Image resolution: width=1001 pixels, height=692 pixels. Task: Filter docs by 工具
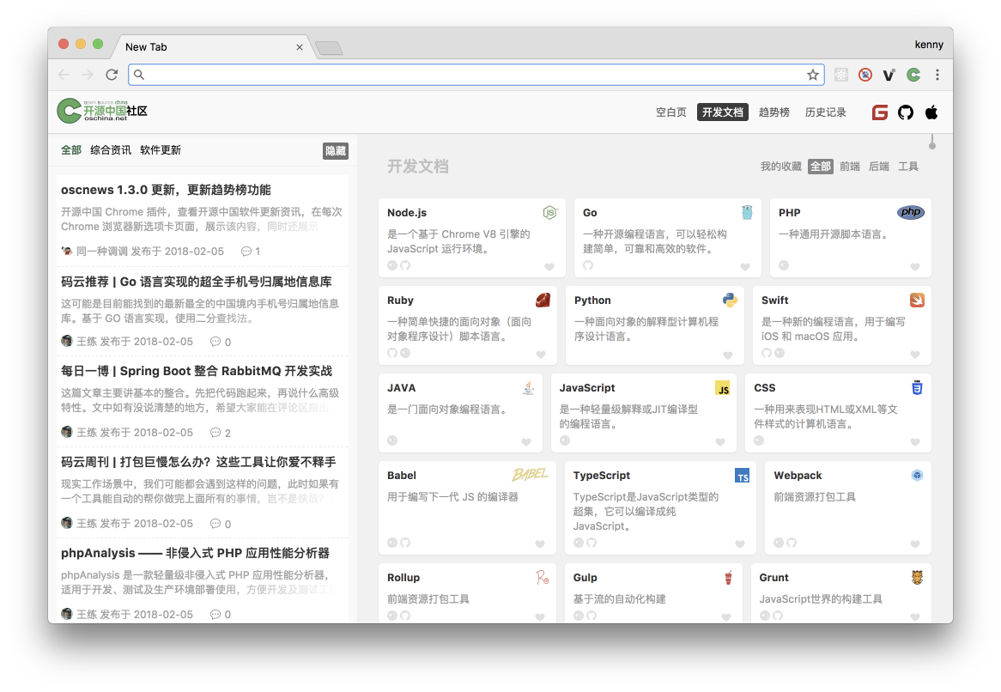tap(907, 167)
